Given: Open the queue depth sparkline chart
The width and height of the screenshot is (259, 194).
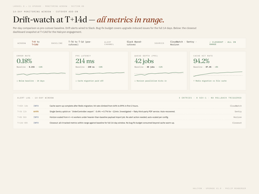Looking at the screenshot, I should [x=159, y=74].
